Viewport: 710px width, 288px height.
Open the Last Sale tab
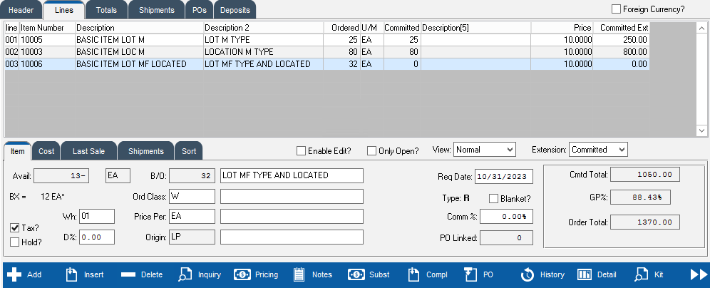click(x=88, y=151)
